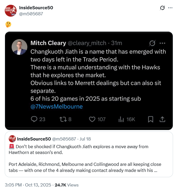Screen dimensions: 177x192
Task: Click the reply icon with 23 comments
Action: point(34,119)
